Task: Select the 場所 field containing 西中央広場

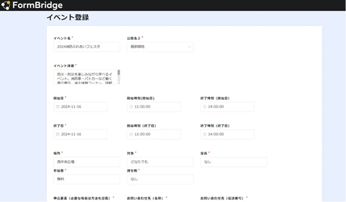Action: (86, 162)
